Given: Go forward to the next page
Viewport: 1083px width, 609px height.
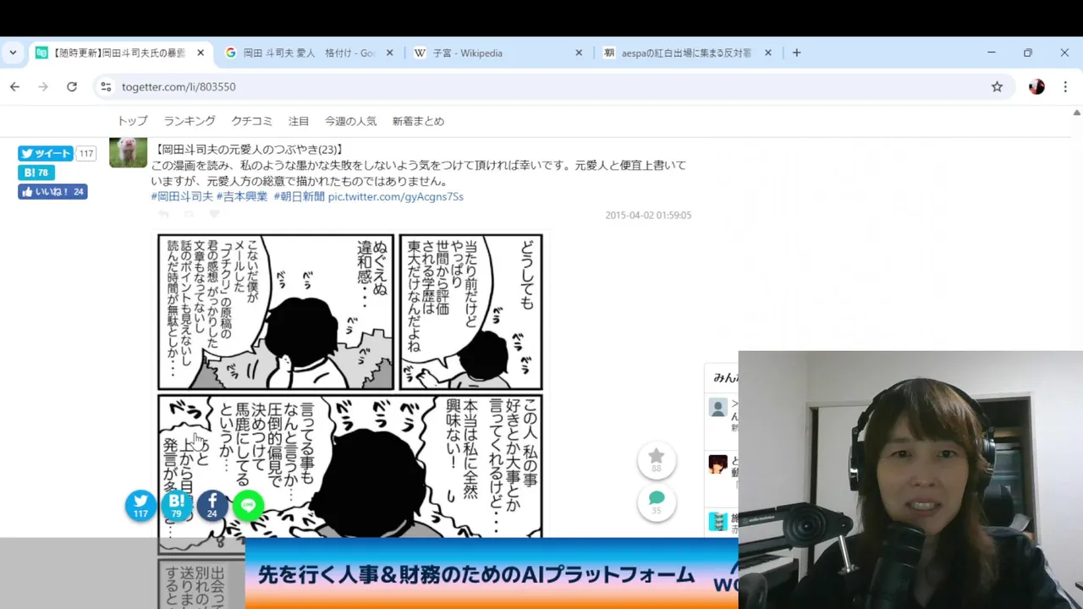Looking at the screenshot, I should point(43,86).
